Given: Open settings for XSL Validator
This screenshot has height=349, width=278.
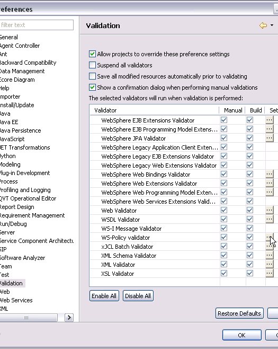Looking at the screenshot, I should pyautogui.click(x=270, y=273).
